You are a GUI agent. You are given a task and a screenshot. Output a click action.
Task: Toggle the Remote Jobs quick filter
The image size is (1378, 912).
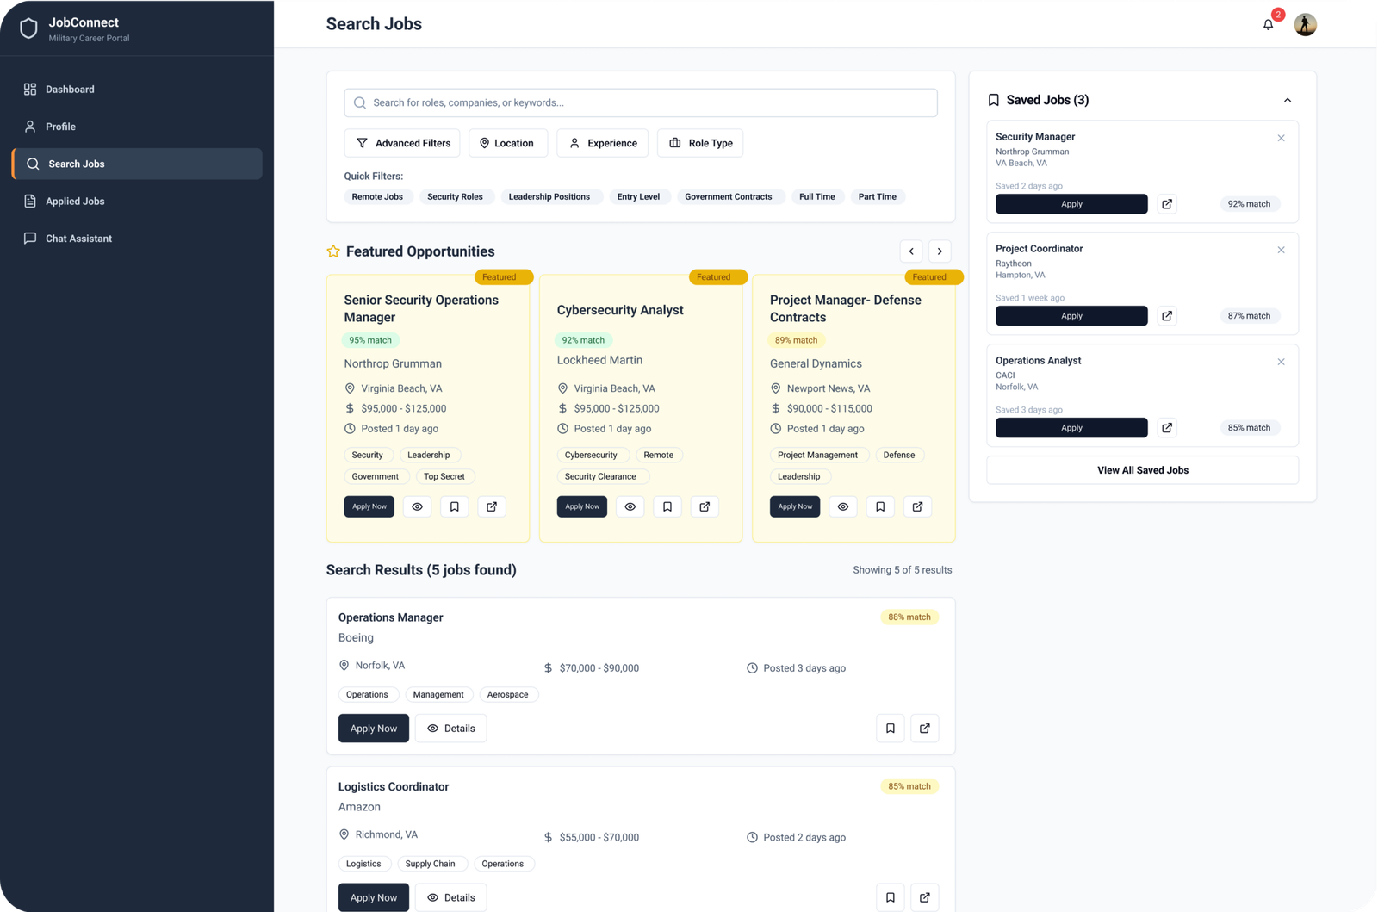pyautogui.click(x=377, y=197)
